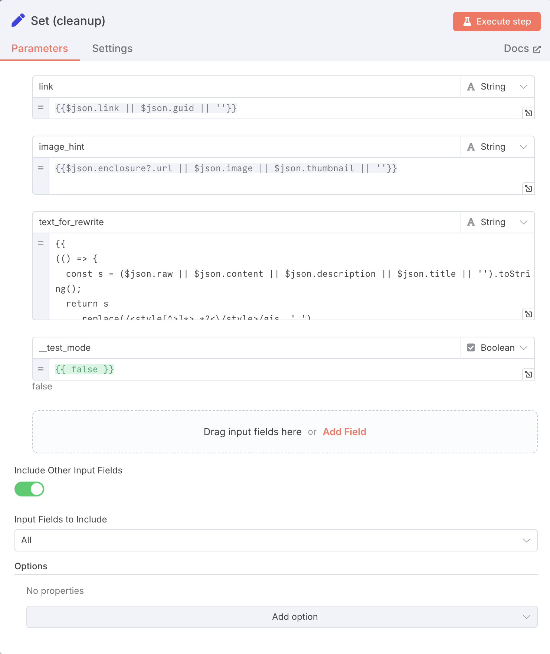
Task: Open the Add option dropdown
Action: (x=282, y=617)
